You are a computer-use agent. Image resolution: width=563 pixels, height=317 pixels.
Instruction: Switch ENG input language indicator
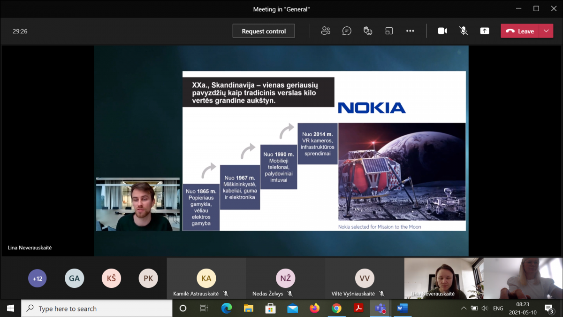click(498, 309)
